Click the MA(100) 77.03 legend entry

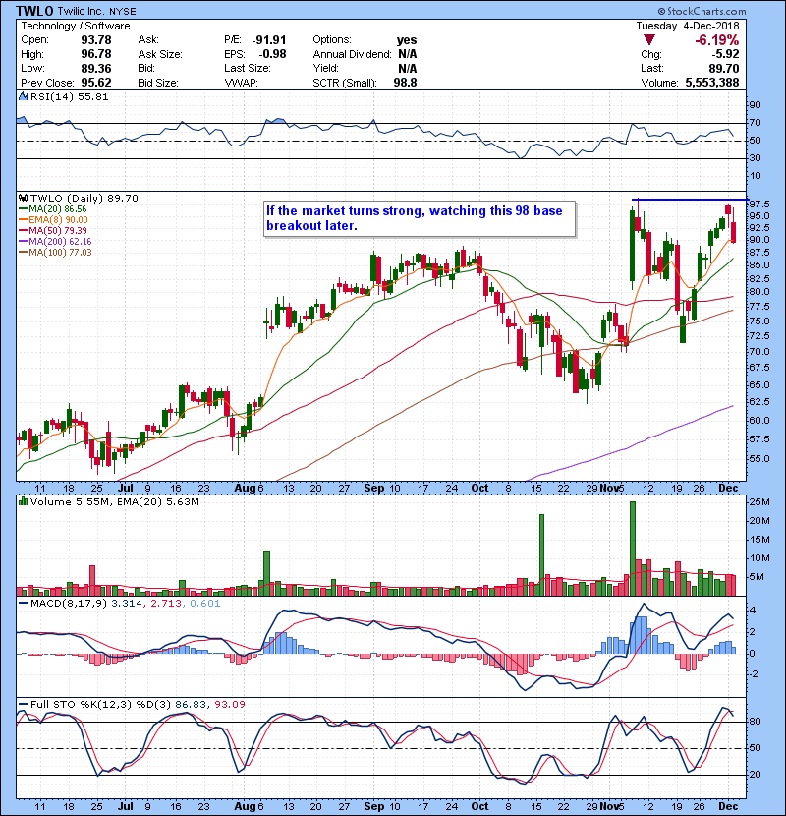55,253
